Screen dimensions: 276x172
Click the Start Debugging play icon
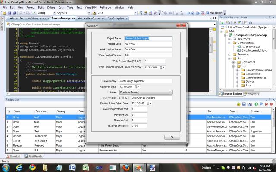(34, 13)
